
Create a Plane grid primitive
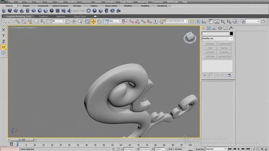pyautogui.click(x=58, y=10)
